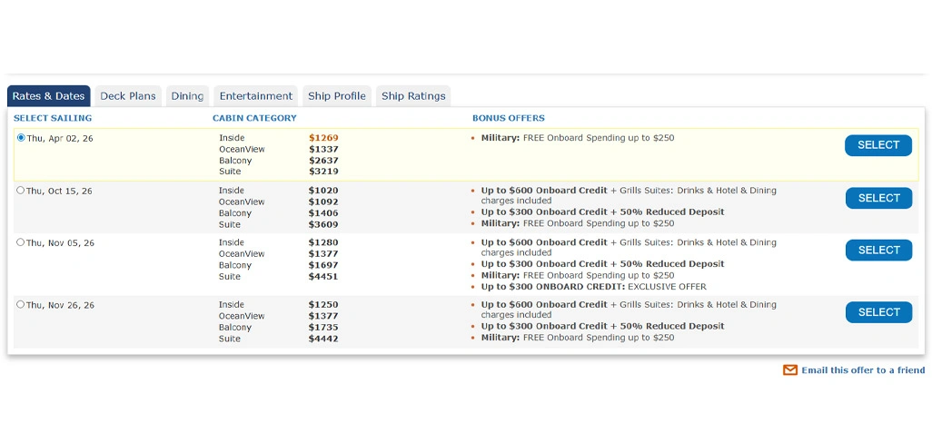Click the $4451 Suite price

coord(323,276)
